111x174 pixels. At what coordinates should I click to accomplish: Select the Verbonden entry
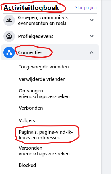(x=31, y=108)
